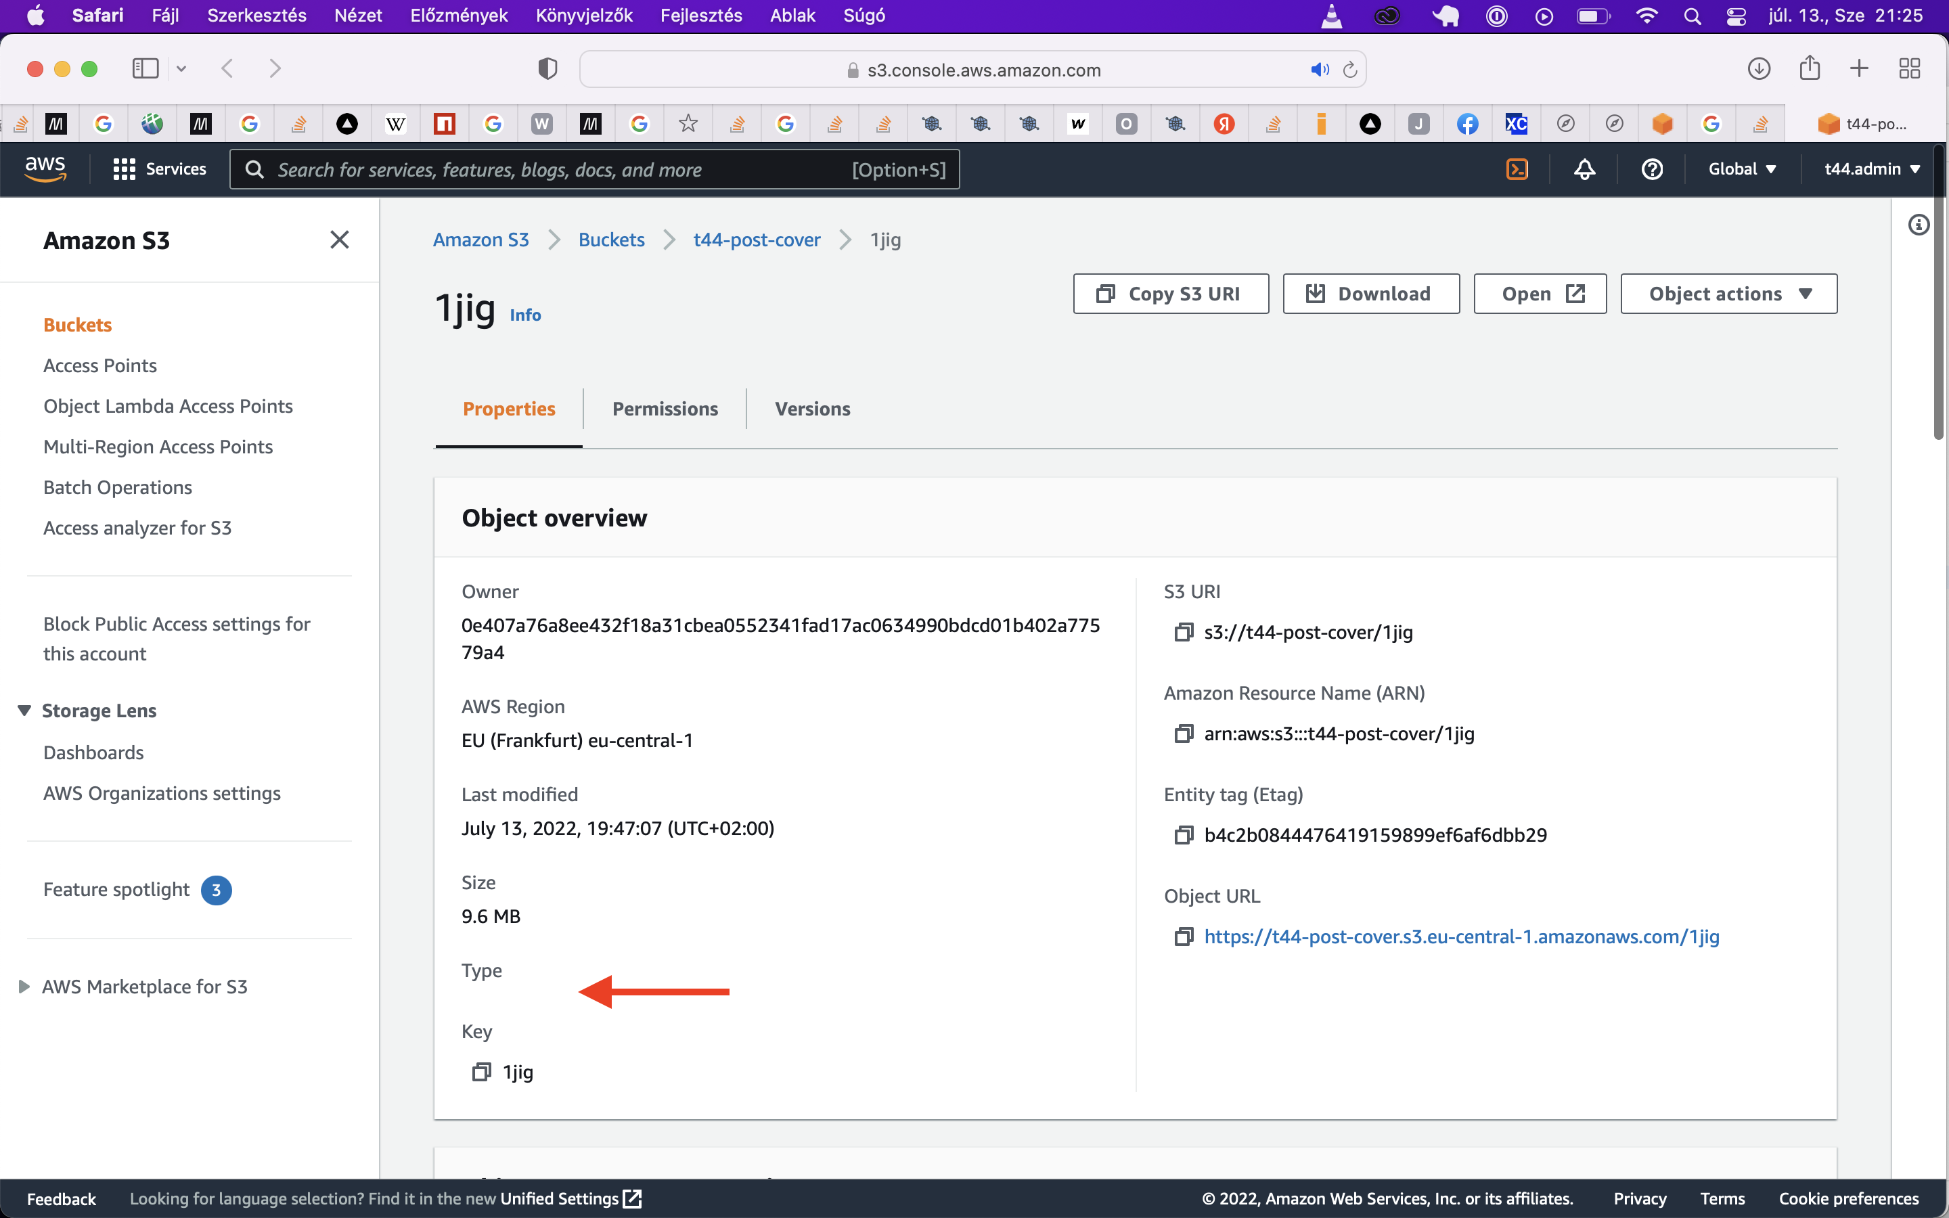Switch to the Permissions tab
The image size is (1949, 1218).
pos(665,408)
